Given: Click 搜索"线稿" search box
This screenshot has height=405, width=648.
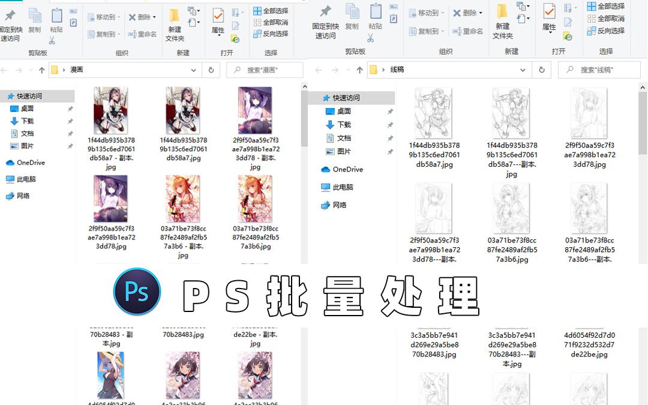Looking at the screenshot, I should click(x=599, y=70).
